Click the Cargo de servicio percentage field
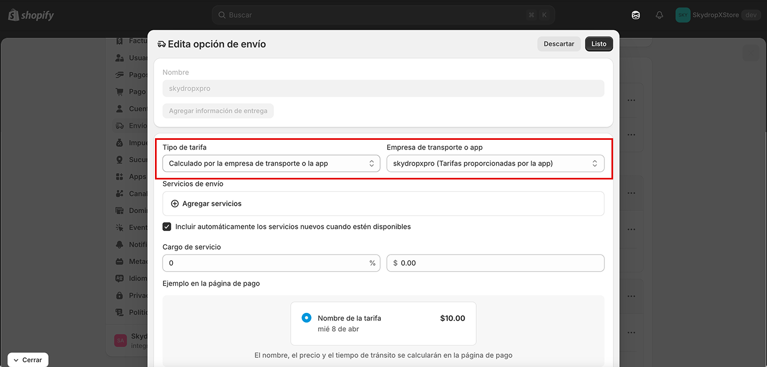This screenshot has width=767, height=367. click(271, 263)
